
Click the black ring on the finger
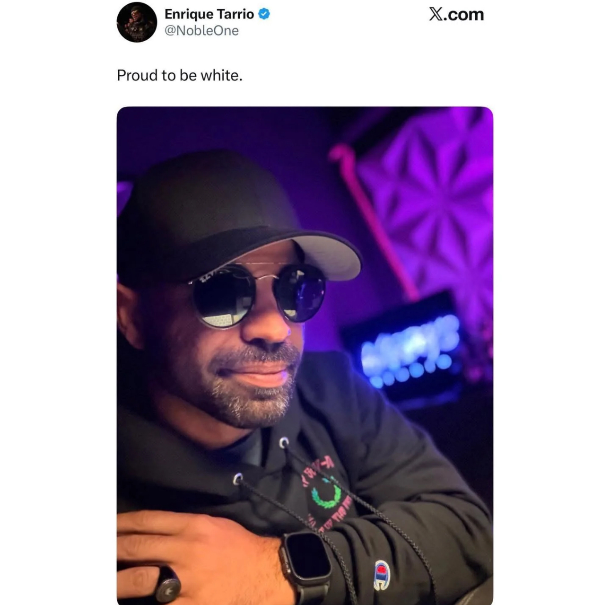pos(163,583)
